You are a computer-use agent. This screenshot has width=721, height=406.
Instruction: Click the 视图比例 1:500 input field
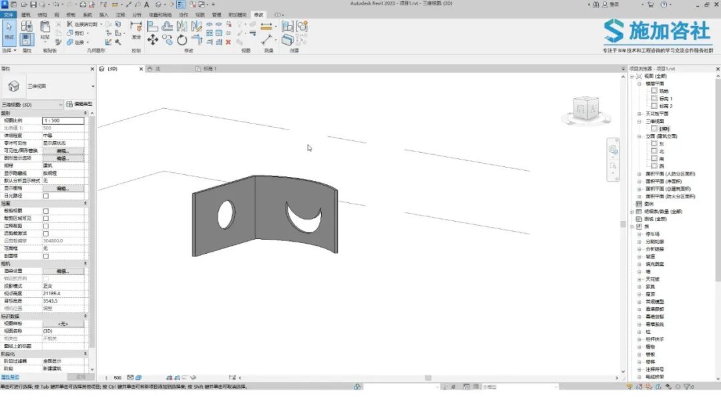(63, 121)
